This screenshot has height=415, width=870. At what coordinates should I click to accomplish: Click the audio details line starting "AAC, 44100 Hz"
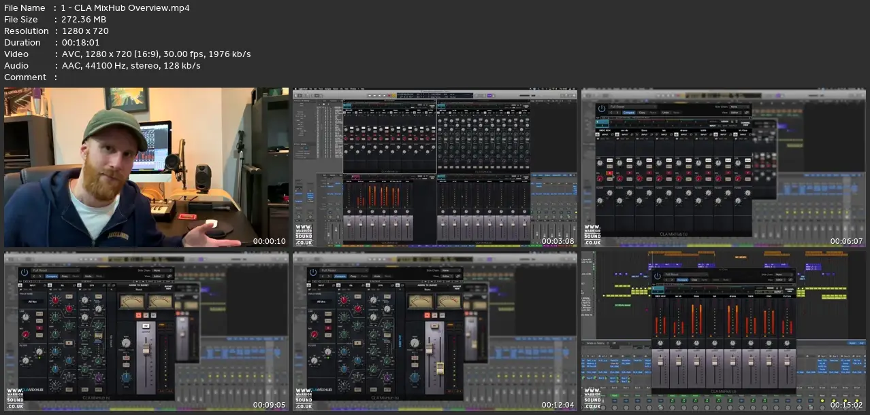tap(131, 66)
